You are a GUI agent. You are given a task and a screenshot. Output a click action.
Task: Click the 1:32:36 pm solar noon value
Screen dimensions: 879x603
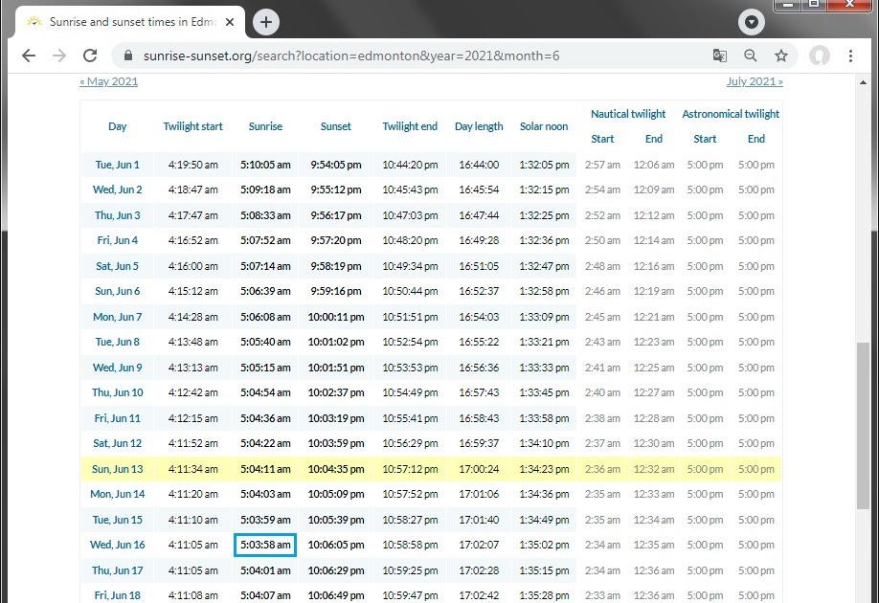point(544,240)
